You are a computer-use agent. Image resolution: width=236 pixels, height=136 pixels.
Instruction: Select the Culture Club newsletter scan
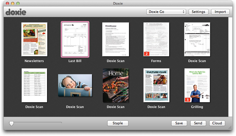tap(156, 85)
